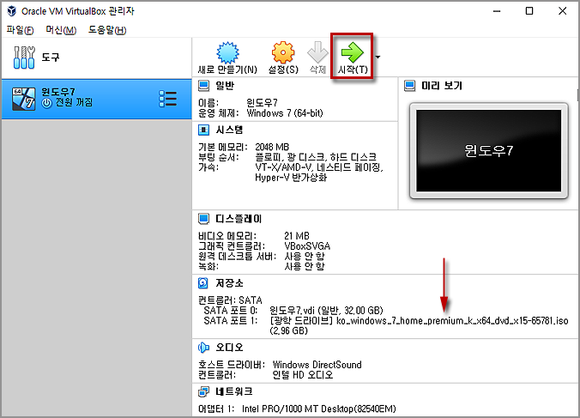Click the details pane vertical scrollbar
Image resolution: width=580 pixels, height=418 pixels.
click(x=577, y=94)
